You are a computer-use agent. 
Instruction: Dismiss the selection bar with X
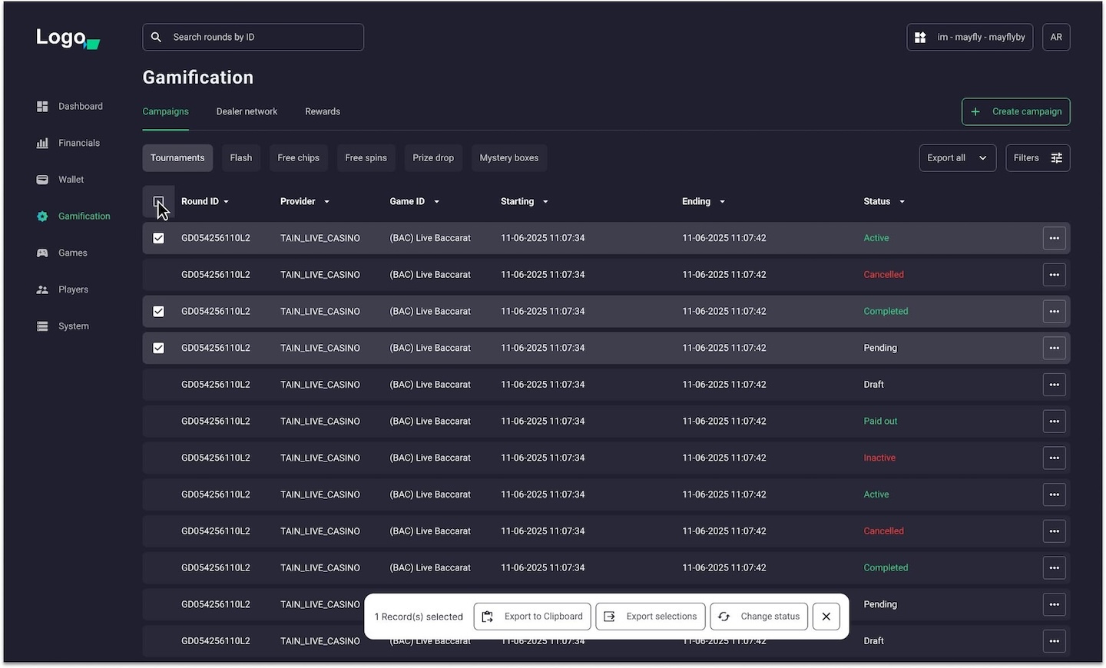[826, 617]
